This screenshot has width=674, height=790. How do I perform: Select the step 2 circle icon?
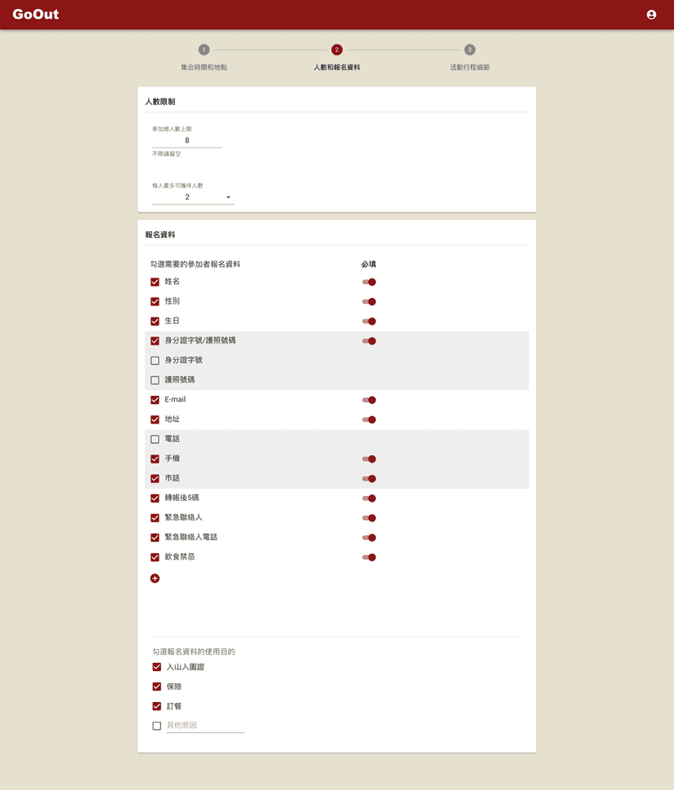point(337,50)
